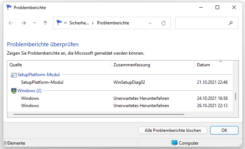Select the Problemberichte breadcrumb
The height and width of the screenshot is (149, 245).
pyautogui.click(x=113, y=23)
